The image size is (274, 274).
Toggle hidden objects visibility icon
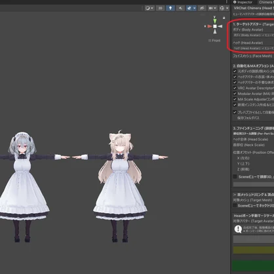202,8
